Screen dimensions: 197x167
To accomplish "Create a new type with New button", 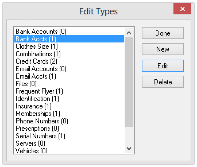I will click(x=163, y=49).
